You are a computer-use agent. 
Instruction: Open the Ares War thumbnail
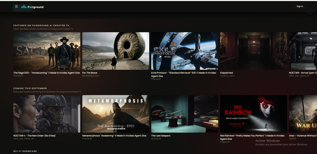tap(303, 114)
